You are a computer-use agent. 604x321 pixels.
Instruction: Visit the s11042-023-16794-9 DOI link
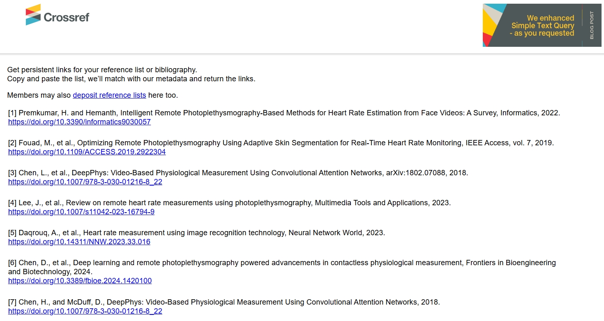click(x=81, y=212)
